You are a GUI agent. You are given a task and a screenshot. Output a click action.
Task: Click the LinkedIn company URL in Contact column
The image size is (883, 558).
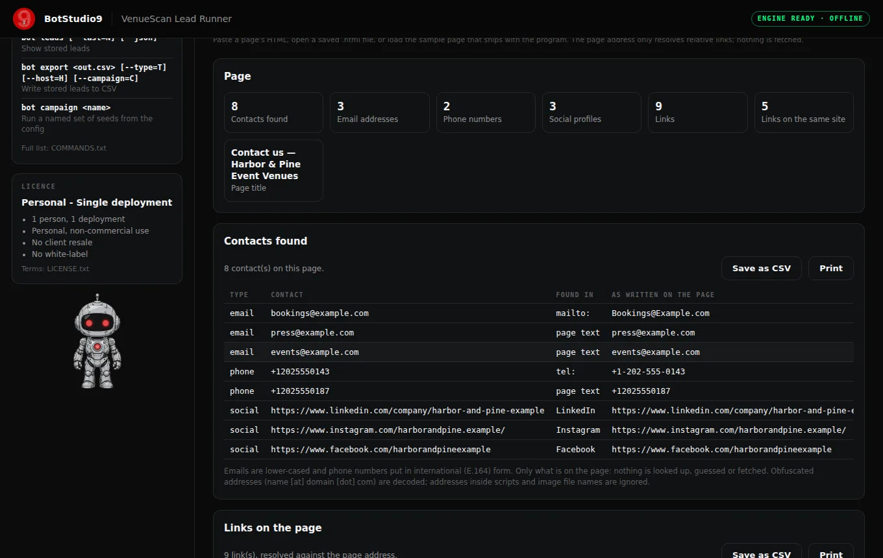[408, 411]
